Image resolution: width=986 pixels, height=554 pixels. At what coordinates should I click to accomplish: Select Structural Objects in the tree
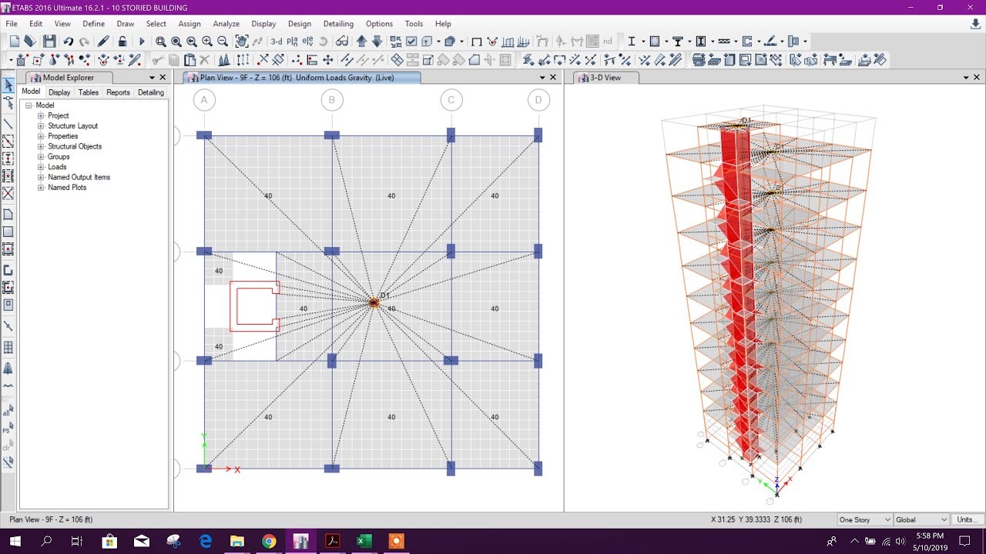[75, 146]
